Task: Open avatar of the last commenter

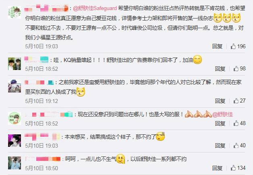Action: click(x=15, y=163)
